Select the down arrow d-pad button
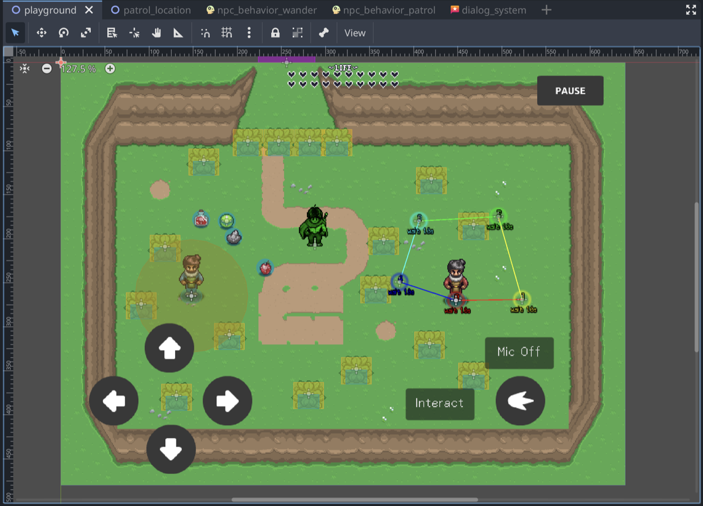 (x=170, y=449)
